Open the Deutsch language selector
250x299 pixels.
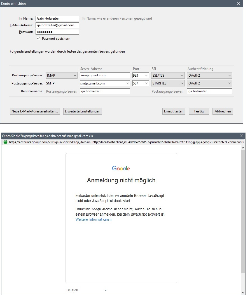pyautogui.click(x=87, y=290)
